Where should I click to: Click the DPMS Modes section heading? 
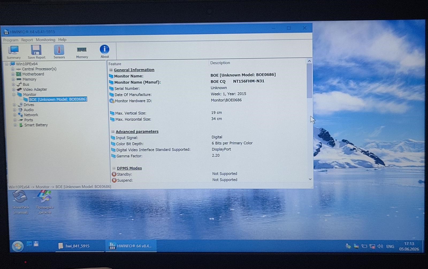[129, 168]
